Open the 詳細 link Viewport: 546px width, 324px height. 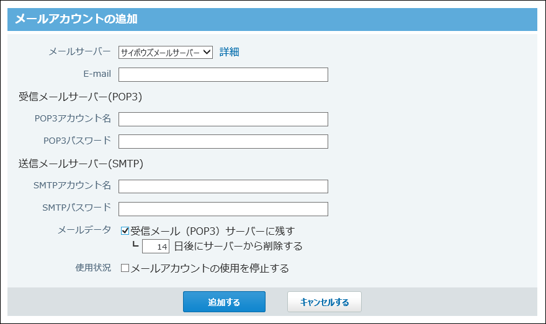tap(229, 52)
